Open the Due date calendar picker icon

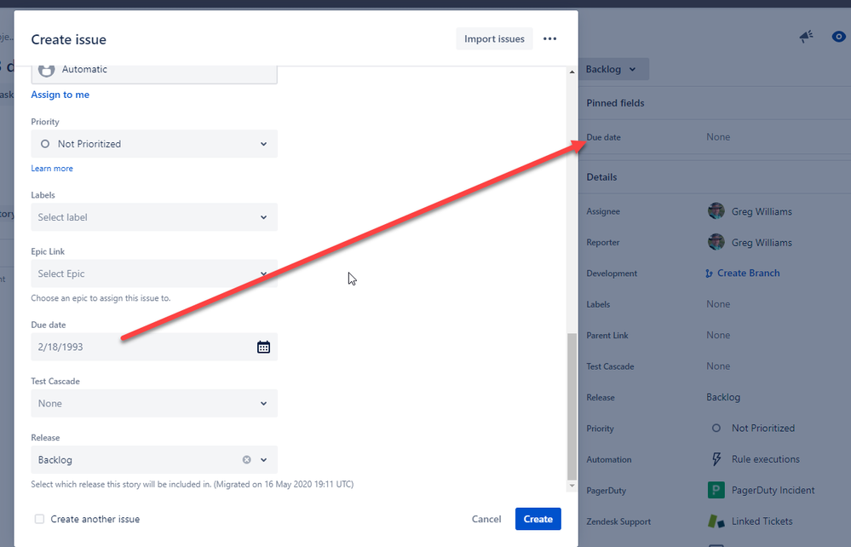tap(263, 348)
